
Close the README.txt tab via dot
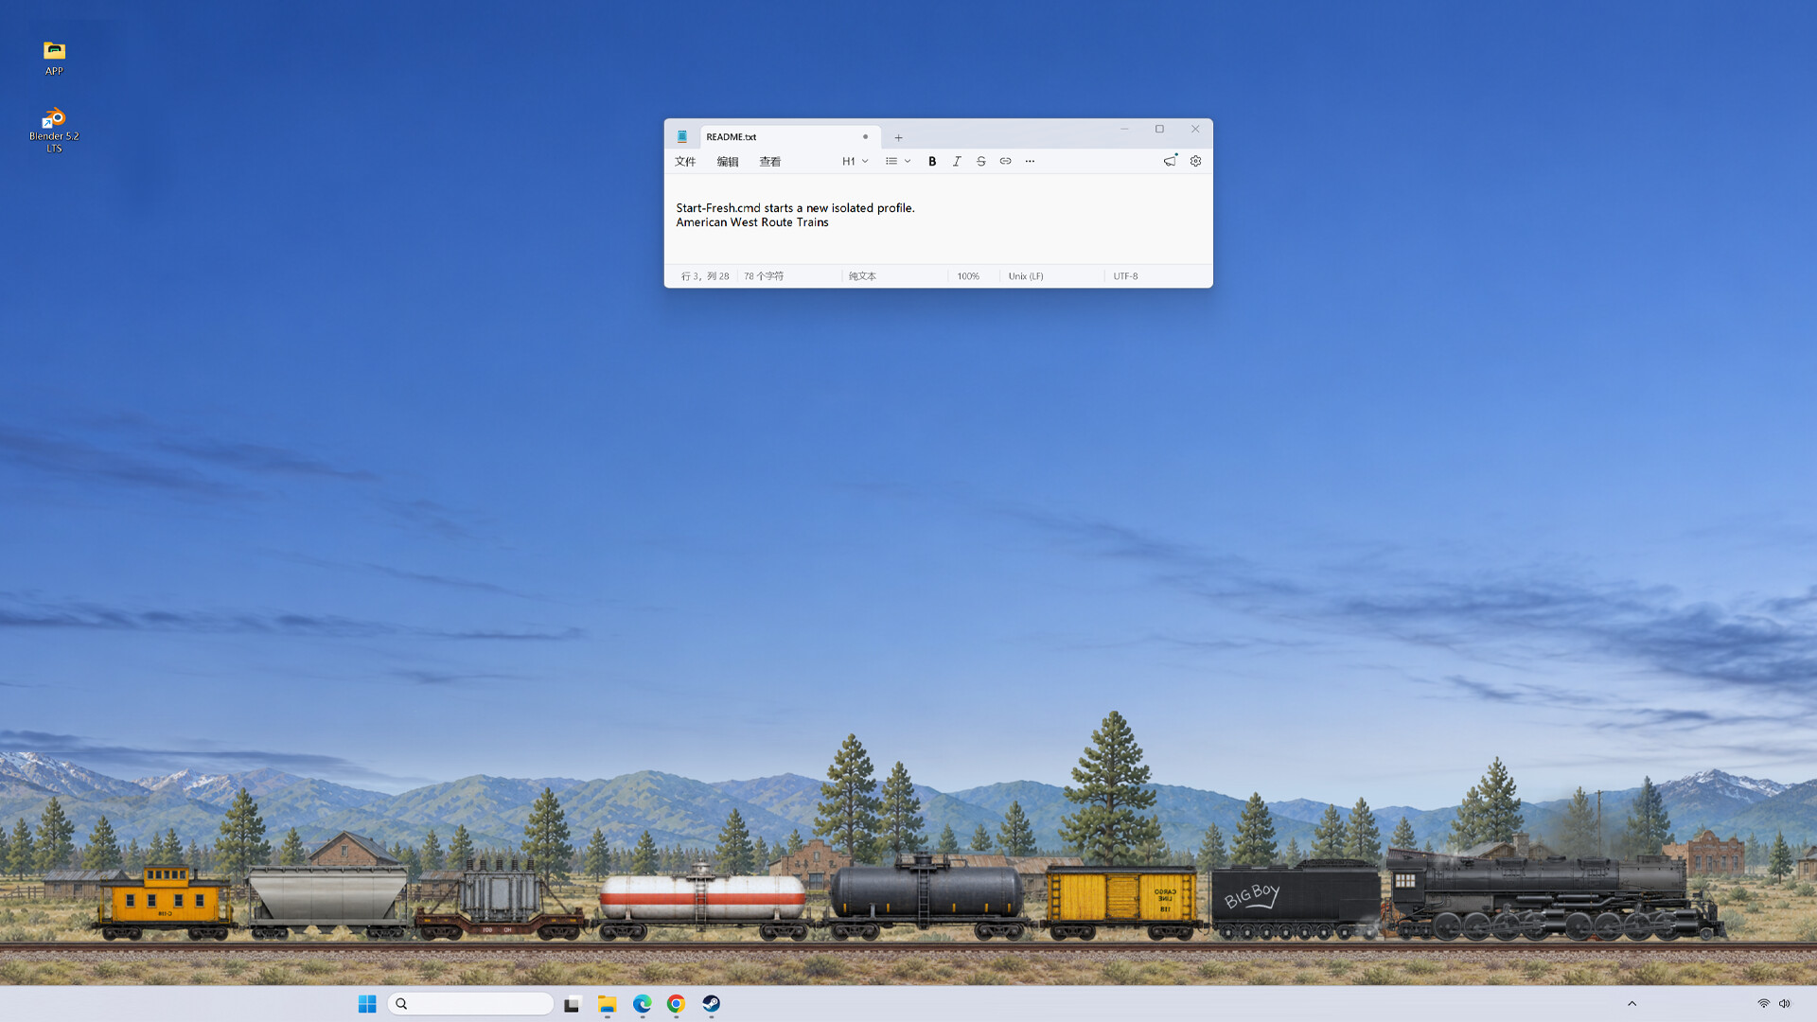865,136
